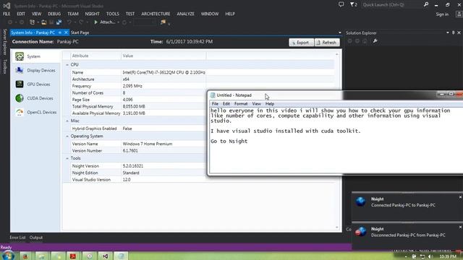Click the system info scroll-down arrow
The height and width of the screenshot is (260, 463).
(x=337, y=227)
